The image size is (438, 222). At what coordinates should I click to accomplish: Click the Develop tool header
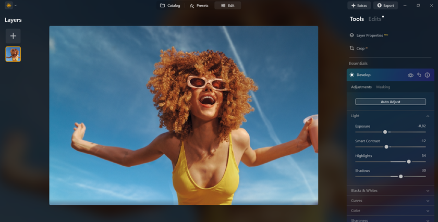pos(390,75)
